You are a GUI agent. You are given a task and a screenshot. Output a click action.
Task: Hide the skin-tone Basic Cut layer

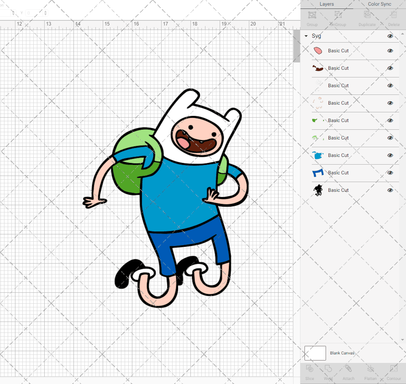tap(390, 103)
